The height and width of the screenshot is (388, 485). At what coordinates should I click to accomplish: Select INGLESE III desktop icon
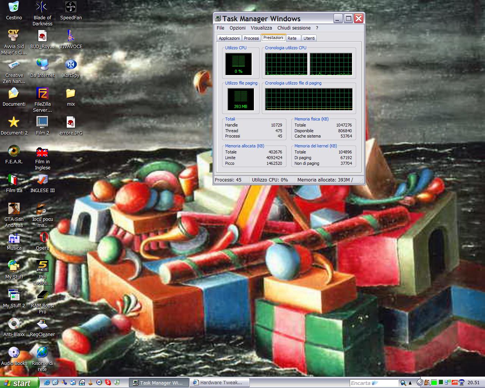click(x=42, y=184)
